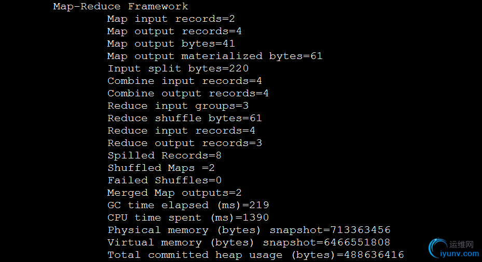Viewport: 482px width, 262px height.
Task: Click the 'Shuffled Maps =2' line
Action: [161, 168]
